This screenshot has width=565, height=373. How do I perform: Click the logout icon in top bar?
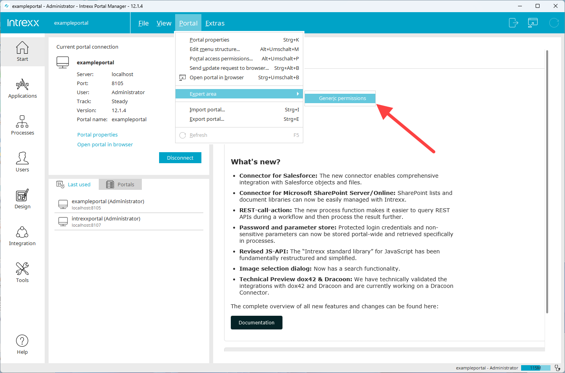pos(513,23)
